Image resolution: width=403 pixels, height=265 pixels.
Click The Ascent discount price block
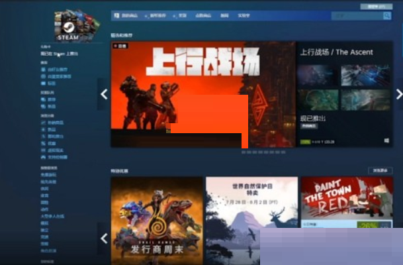(318, 142)
